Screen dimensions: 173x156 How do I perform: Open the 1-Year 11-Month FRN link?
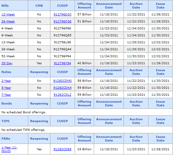9,149
